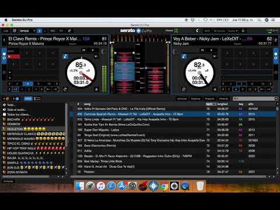The width and height of the screenshot is (280, 210).
Task: Click the horizontal scrollbar under track list
Action: 168,177
